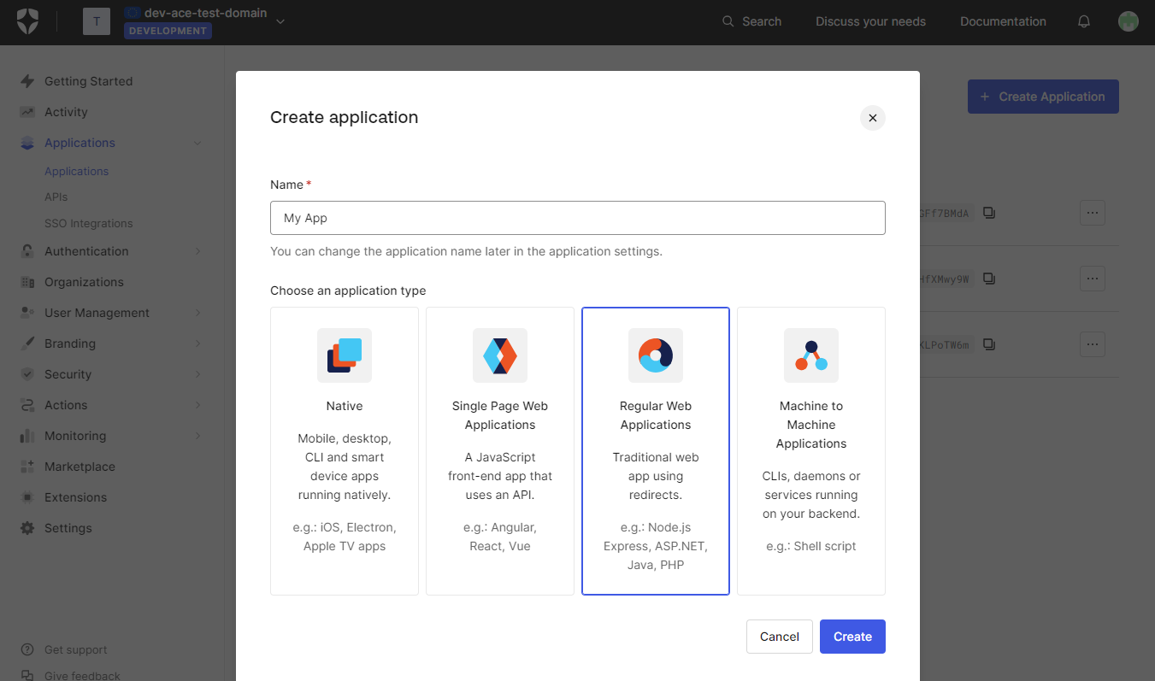Click the Single Page Web Applications icon
Screen dimensions: 1155x681
[499, 355]
